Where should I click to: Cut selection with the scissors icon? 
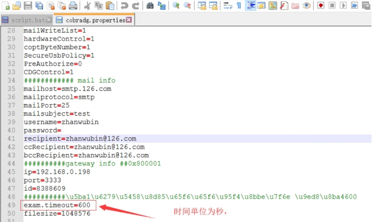coord(87,6)
